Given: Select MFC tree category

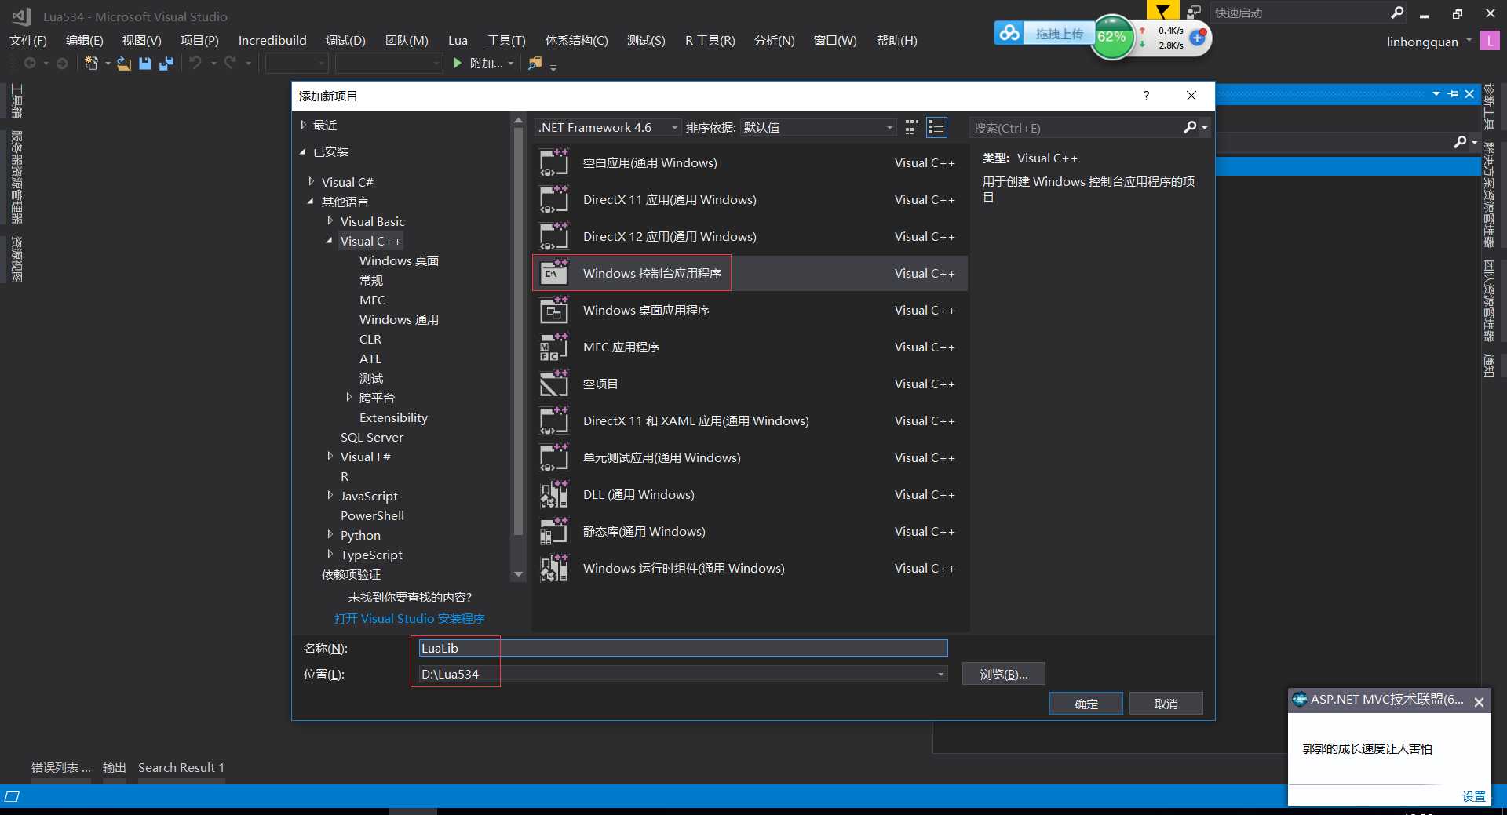Looking at the screenshot, I should coord(372,300).
